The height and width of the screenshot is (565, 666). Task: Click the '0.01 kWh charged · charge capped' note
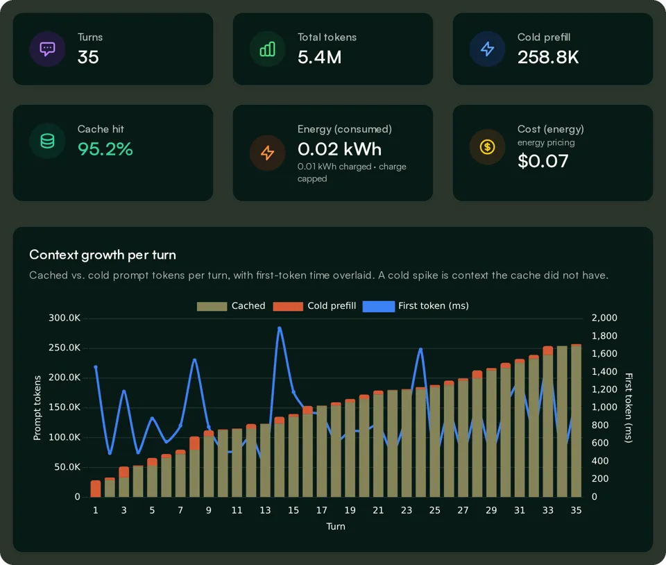(352, 172)
